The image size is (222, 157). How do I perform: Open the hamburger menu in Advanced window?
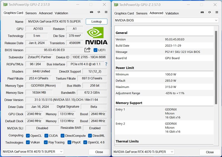(217, 12)
